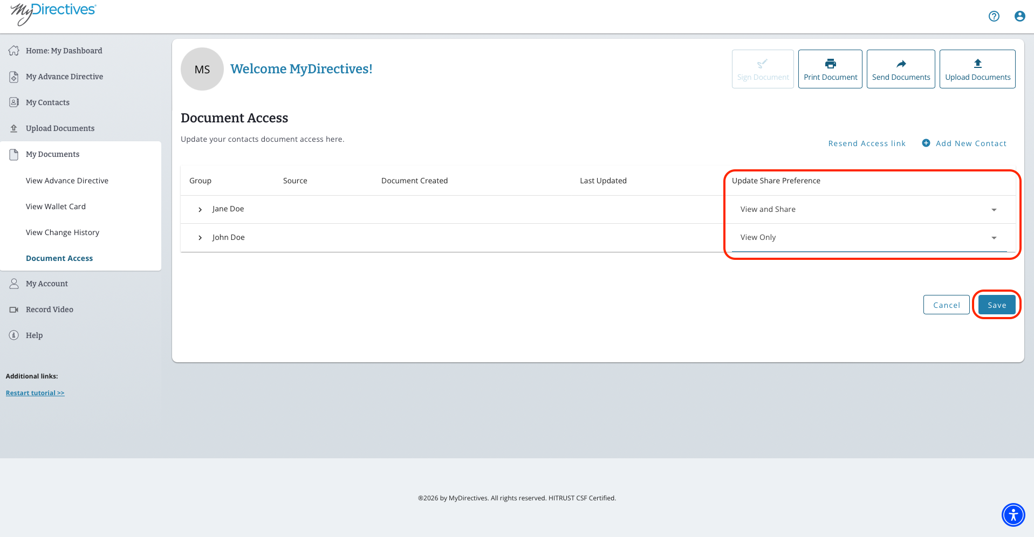The width and height of the screenshot is (1034, 537).
Task: Open View Advance Directive submenu item
Action: pos(67,181)
